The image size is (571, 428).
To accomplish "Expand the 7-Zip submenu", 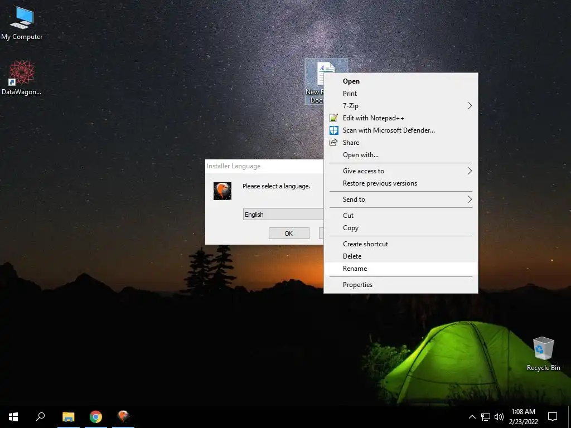I will tap(400, 105).
